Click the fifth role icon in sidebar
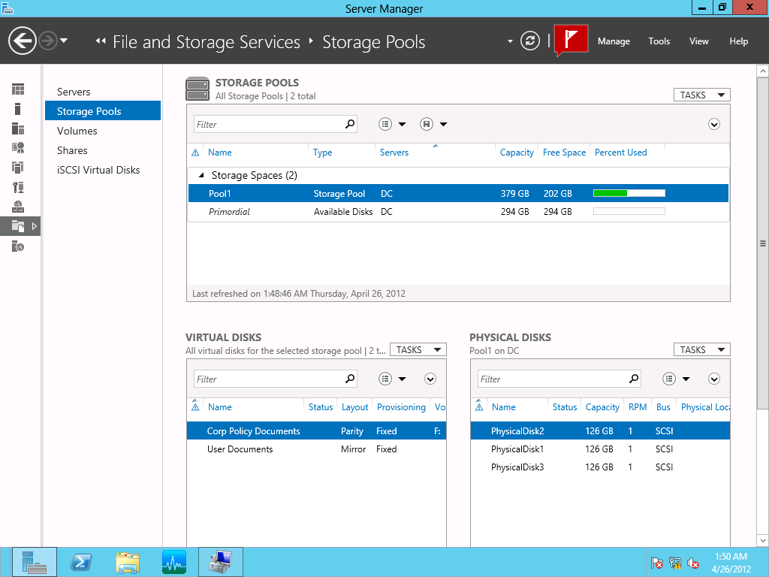Image resolution: width=769 pixels, height=577 pixels. pos(18,168)
